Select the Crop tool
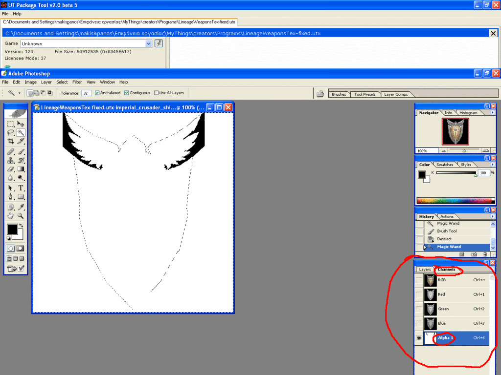The image size is (501, 375). click(x=11, y=141)
